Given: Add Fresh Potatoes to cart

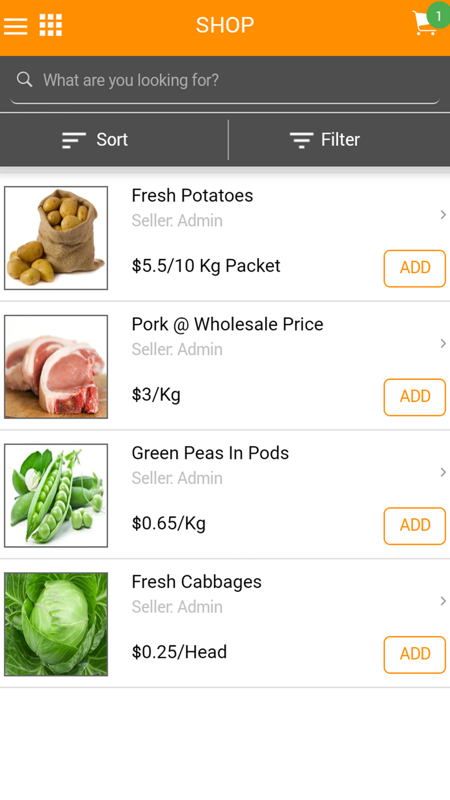Looking at the screenshot, I should [414, 268].
